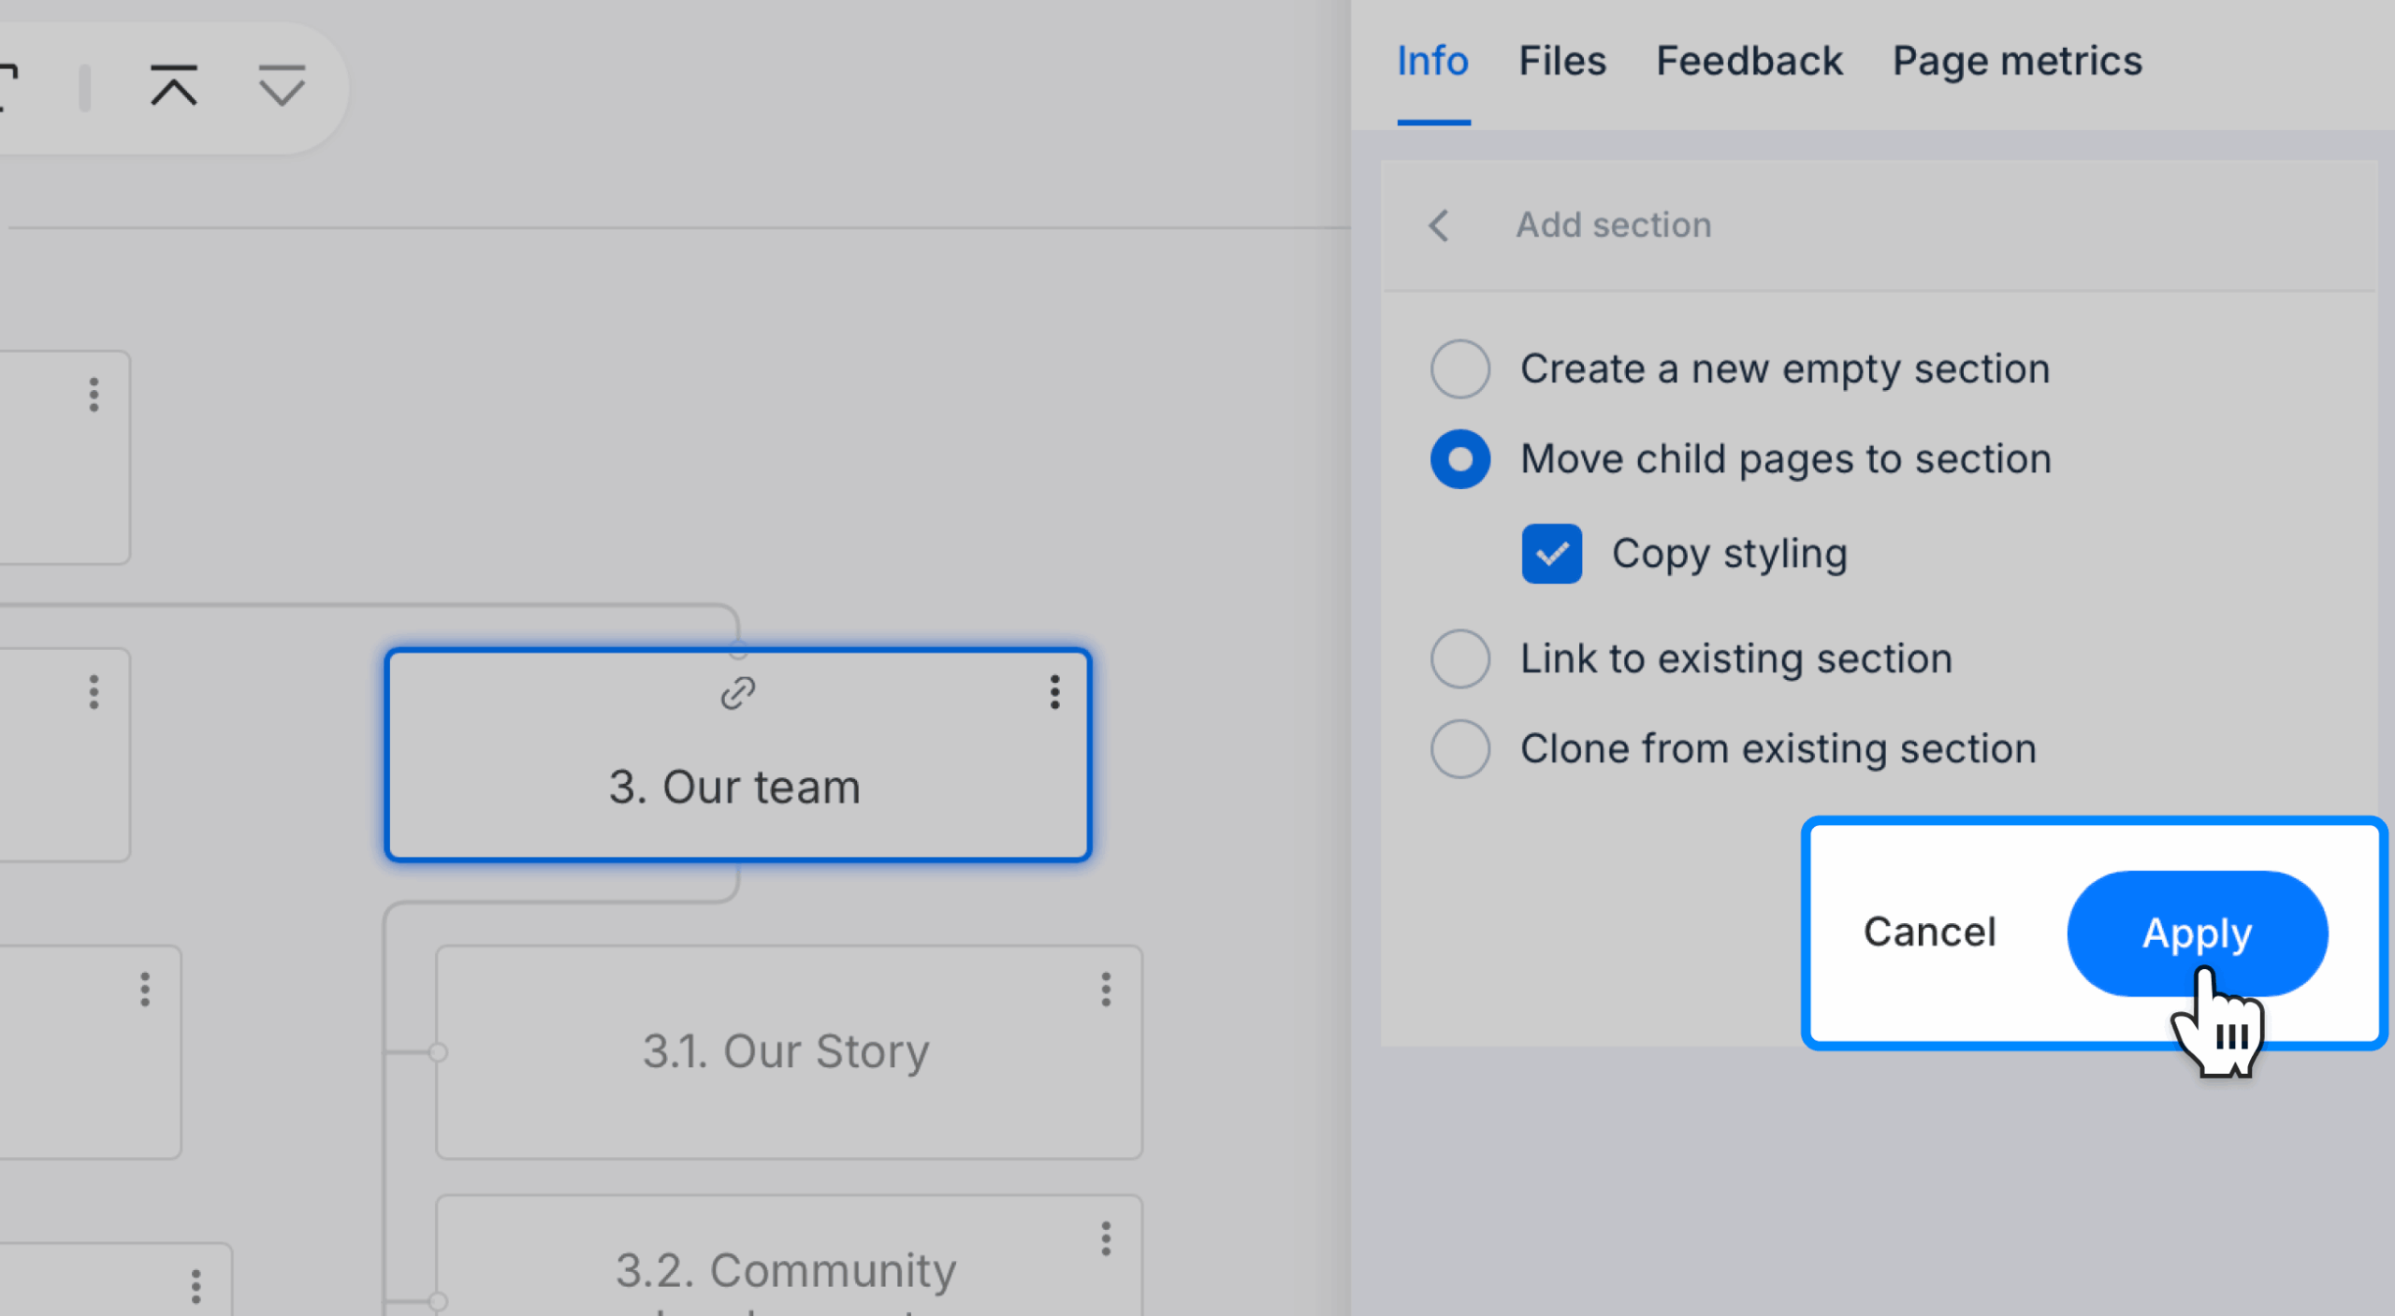The image size is (2395, 1316).
Task: Select Link to existing section option
Action: coord(1459,659)
